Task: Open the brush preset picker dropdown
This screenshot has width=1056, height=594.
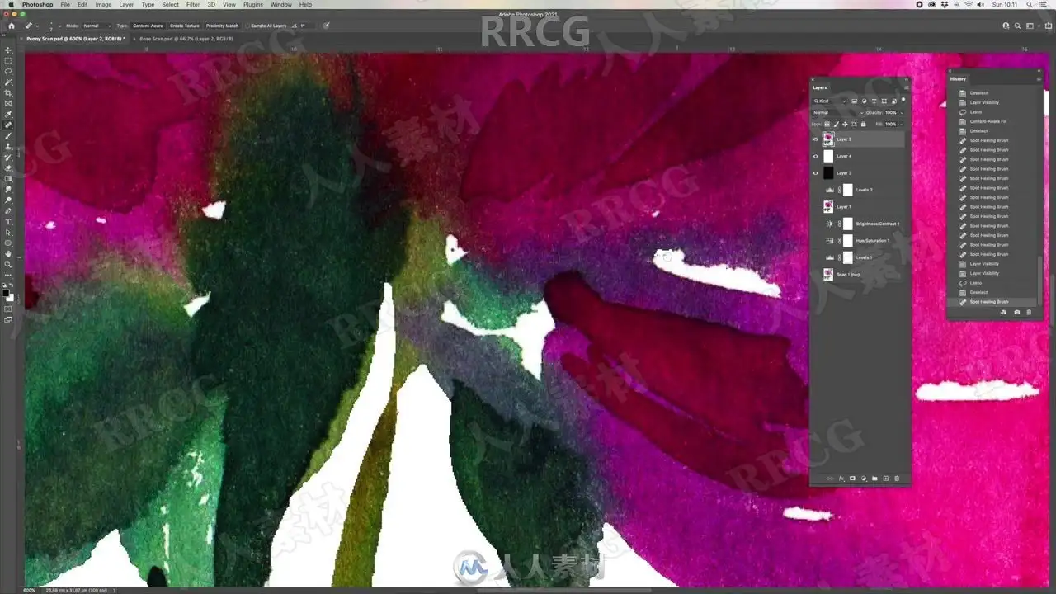Action: coord(59,26)
